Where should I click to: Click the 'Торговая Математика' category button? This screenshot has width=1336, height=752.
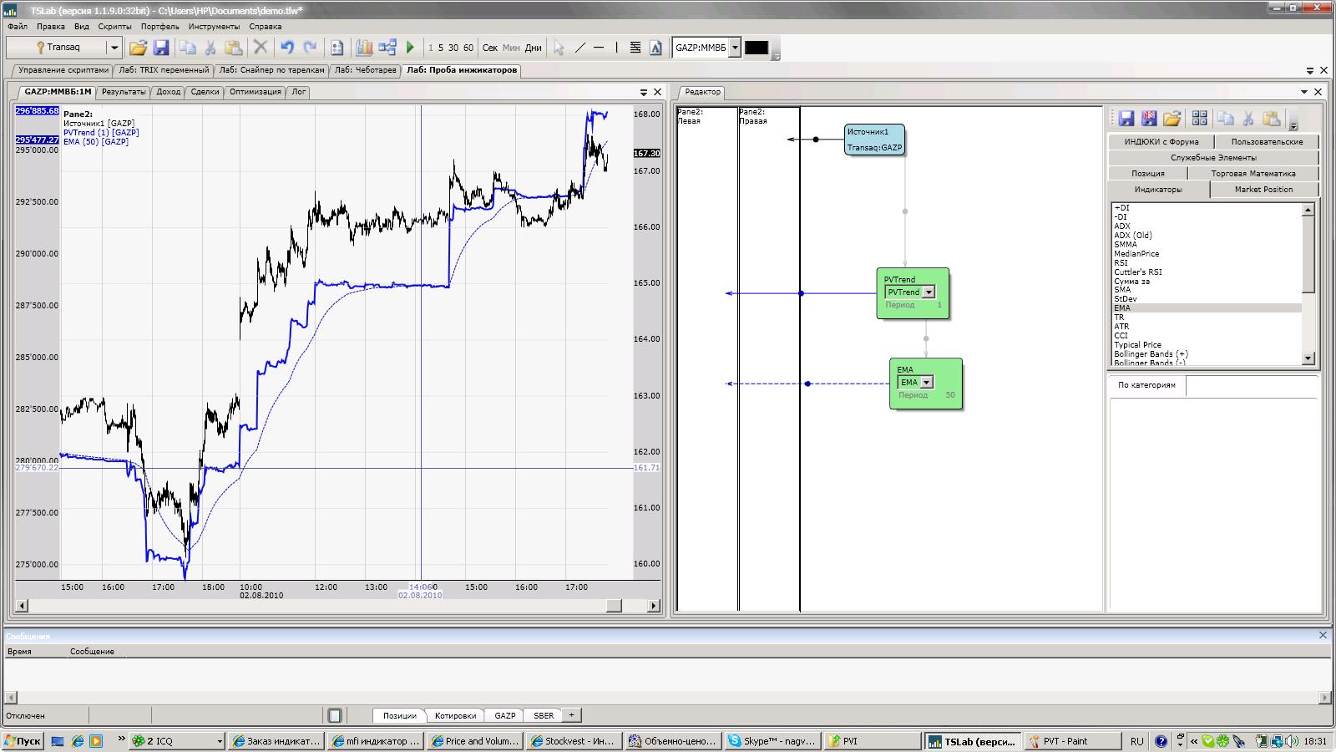(1252, 173)
